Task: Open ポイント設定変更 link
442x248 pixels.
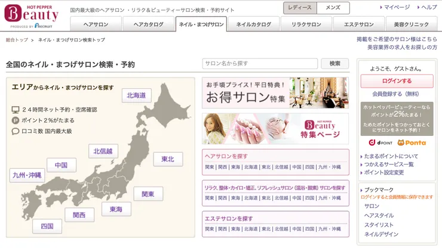Action: 383,172
